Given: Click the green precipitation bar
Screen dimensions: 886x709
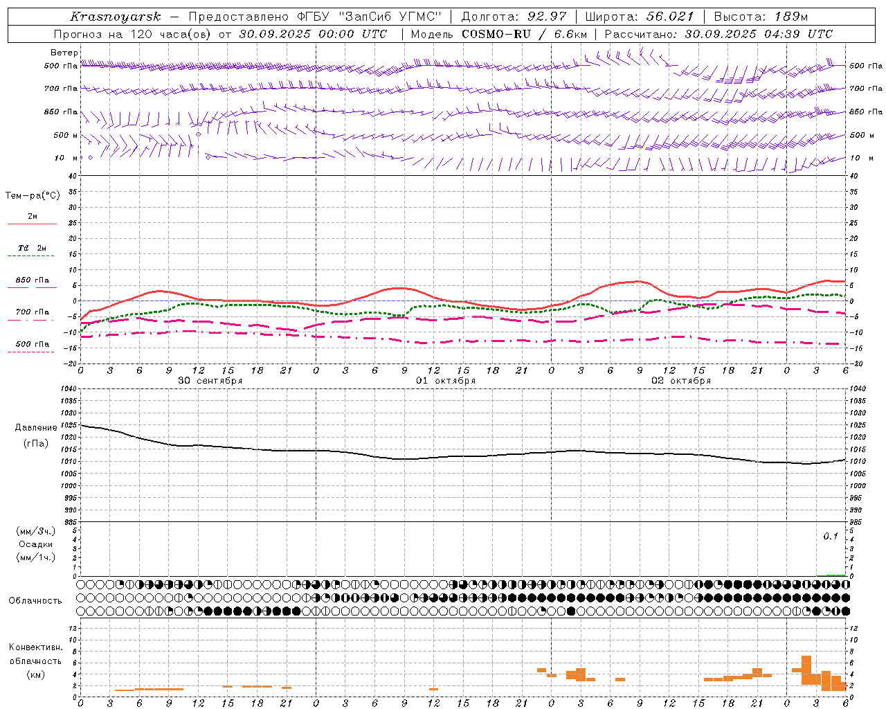Looking at the screenshot, I should tap(831, 575).
